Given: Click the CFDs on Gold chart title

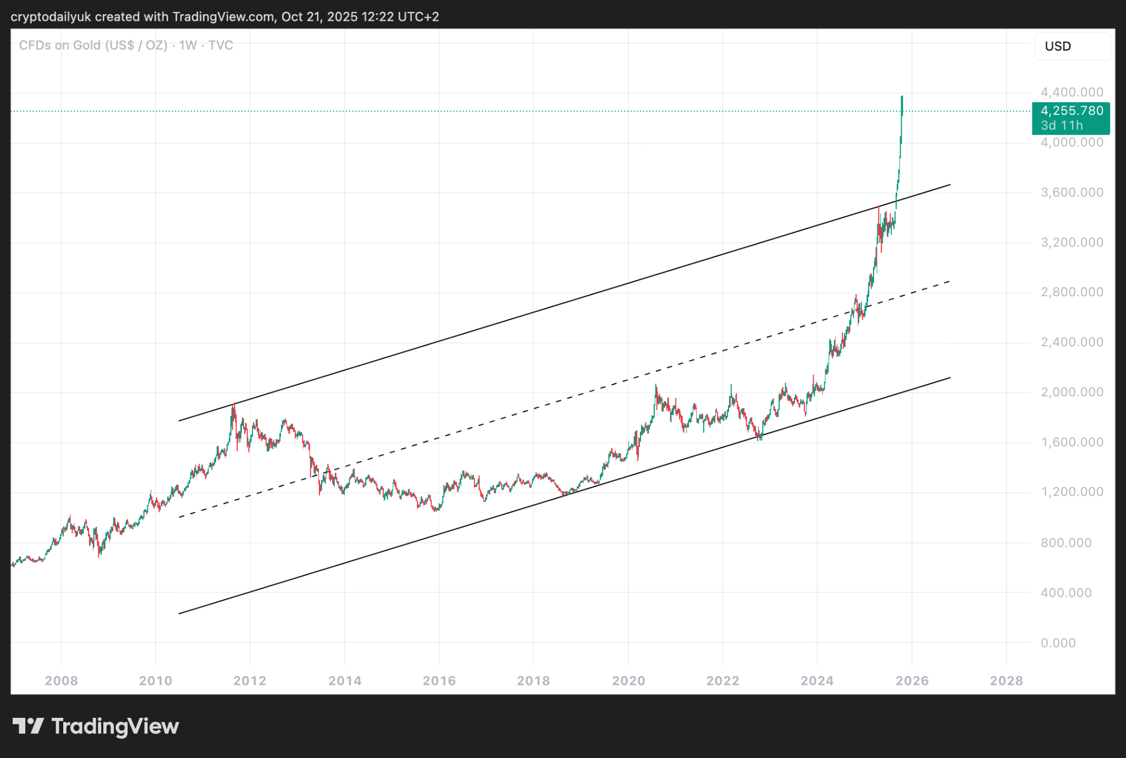Looking at the screenshot, I should tap(126, 45).
